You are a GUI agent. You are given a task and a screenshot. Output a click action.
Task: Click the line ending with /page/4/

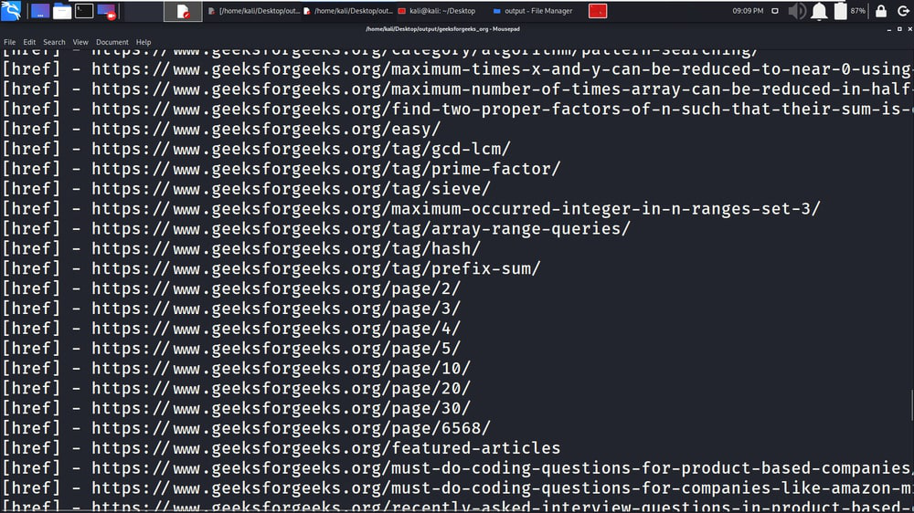pyautogui.click(x=231, y=328)
